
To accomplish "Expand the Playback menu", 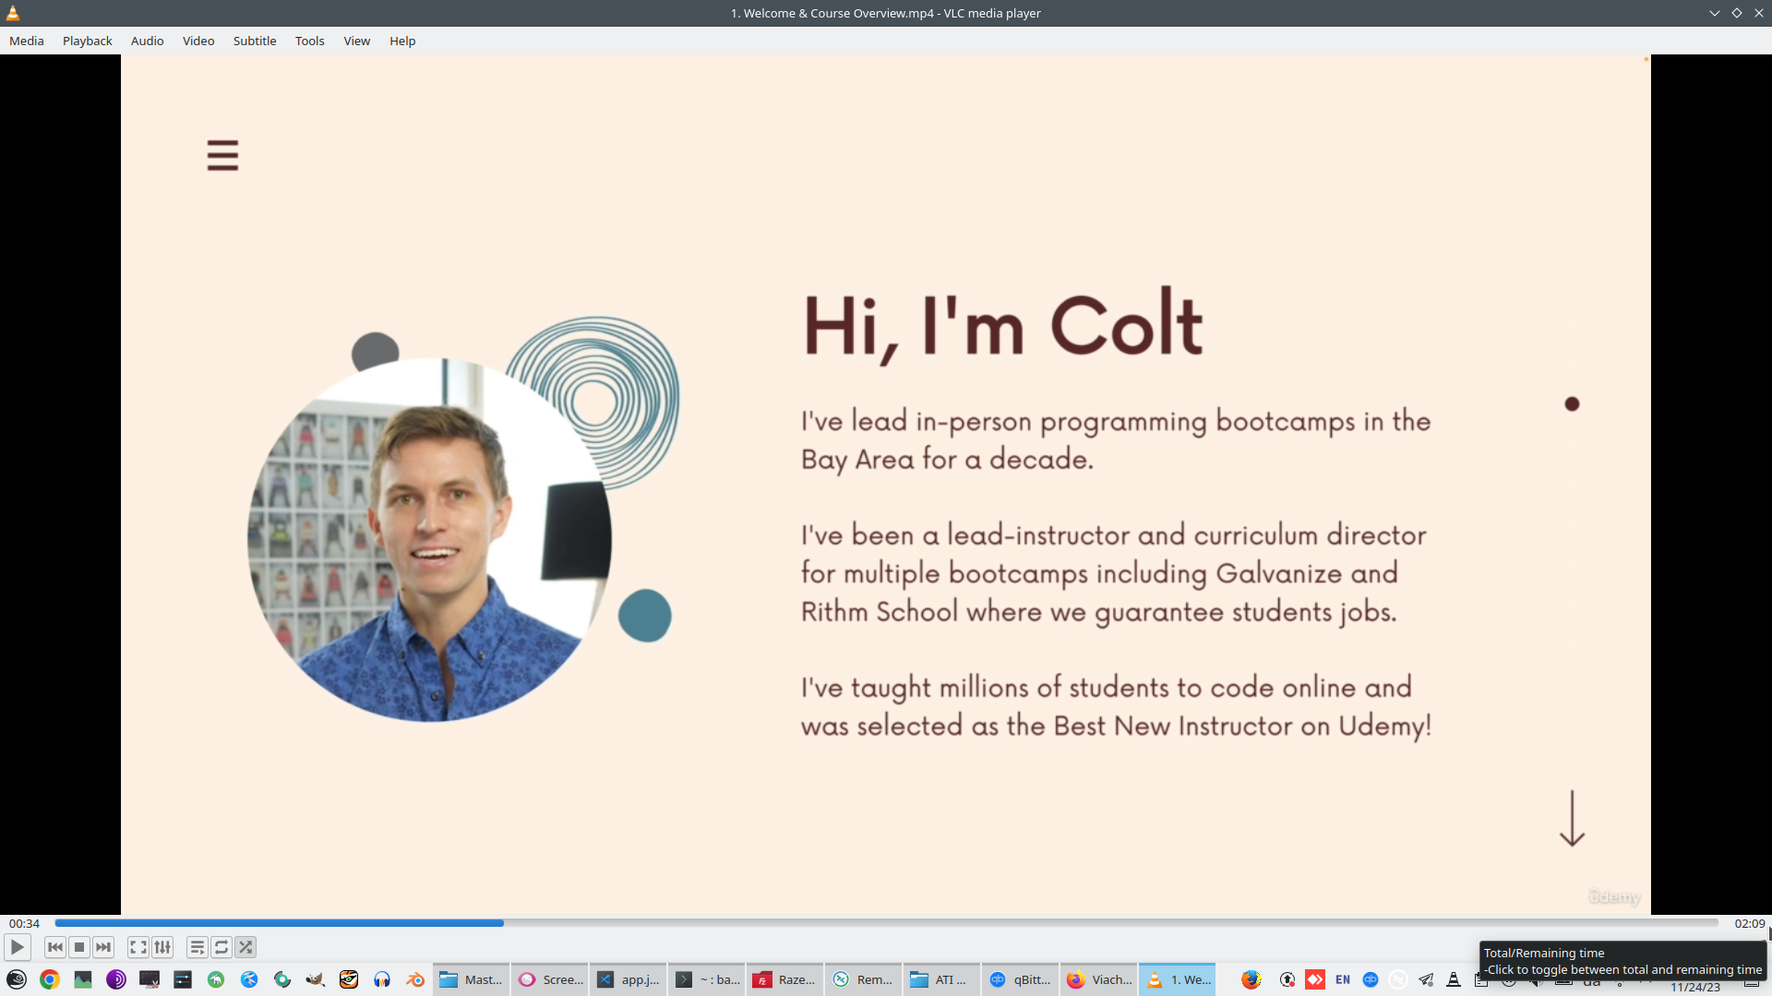I will coord(88,41).
